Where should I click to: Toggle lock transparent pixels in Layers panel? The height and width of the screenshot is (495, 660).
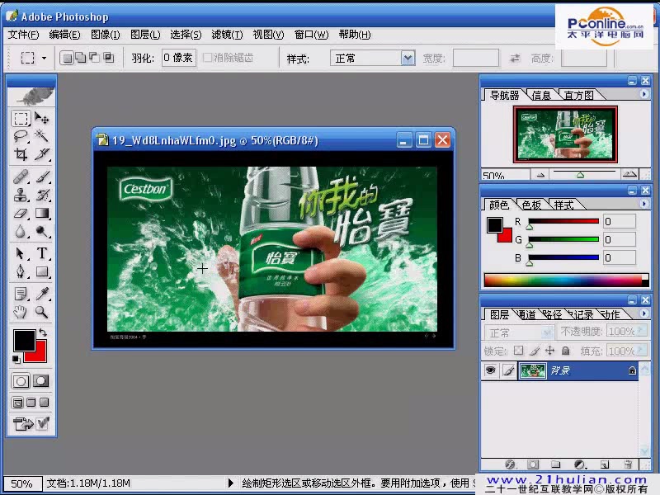[519, 350]
